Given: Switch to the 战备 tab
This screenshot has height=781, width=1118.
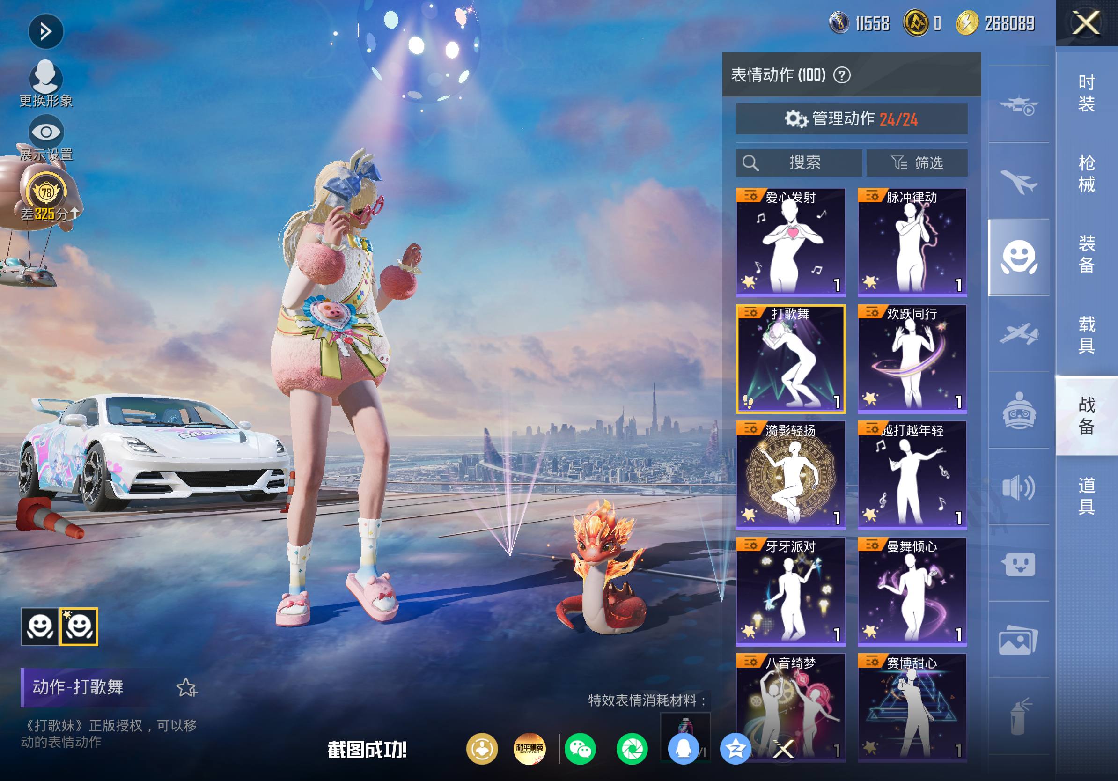Looking at the screenshot, I should [1086, 415].
